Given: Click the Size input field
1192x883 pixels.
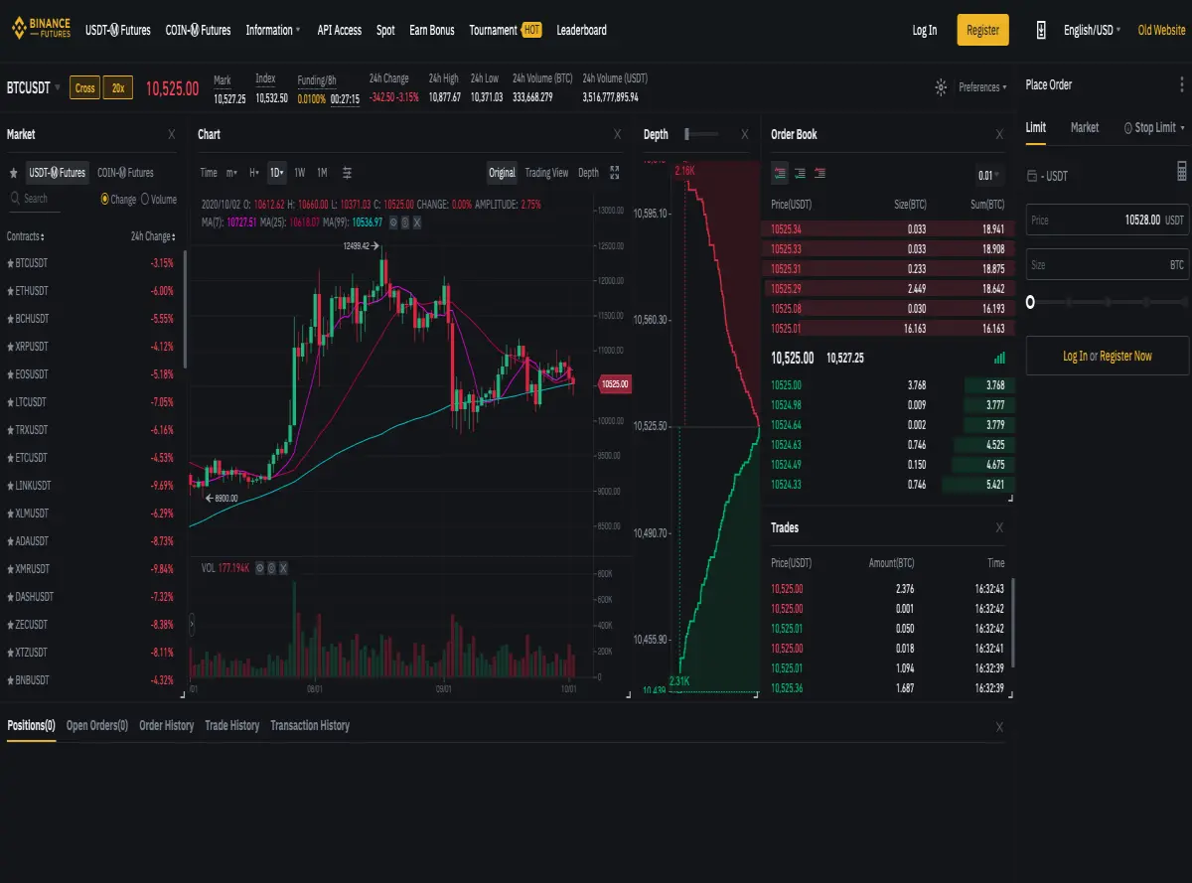Looking at the screenshot, I should pos(1108,265).
